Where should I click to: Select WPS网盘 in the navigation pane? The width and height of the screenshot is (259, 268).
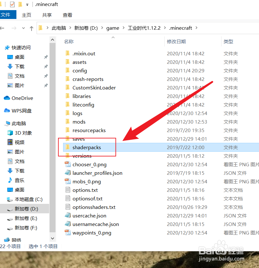[21, 111]
